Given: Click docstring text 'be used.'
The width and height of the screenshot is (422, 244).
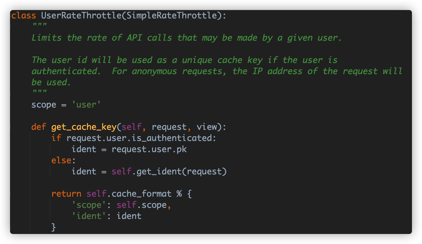Looking at the screenshot, I should pos(51,82).
